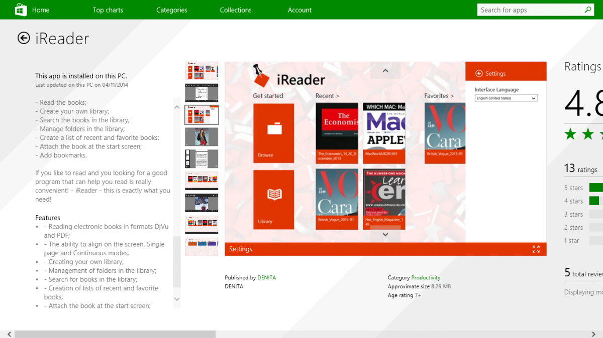Click the description scroll-down arrow
This screenshot has height=338, width=603.
click(x=177, y=298)
